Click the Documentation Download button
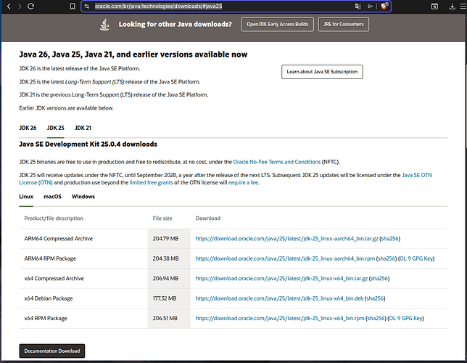The width and height of the screenshot is (467, 363). pos(52,351)
